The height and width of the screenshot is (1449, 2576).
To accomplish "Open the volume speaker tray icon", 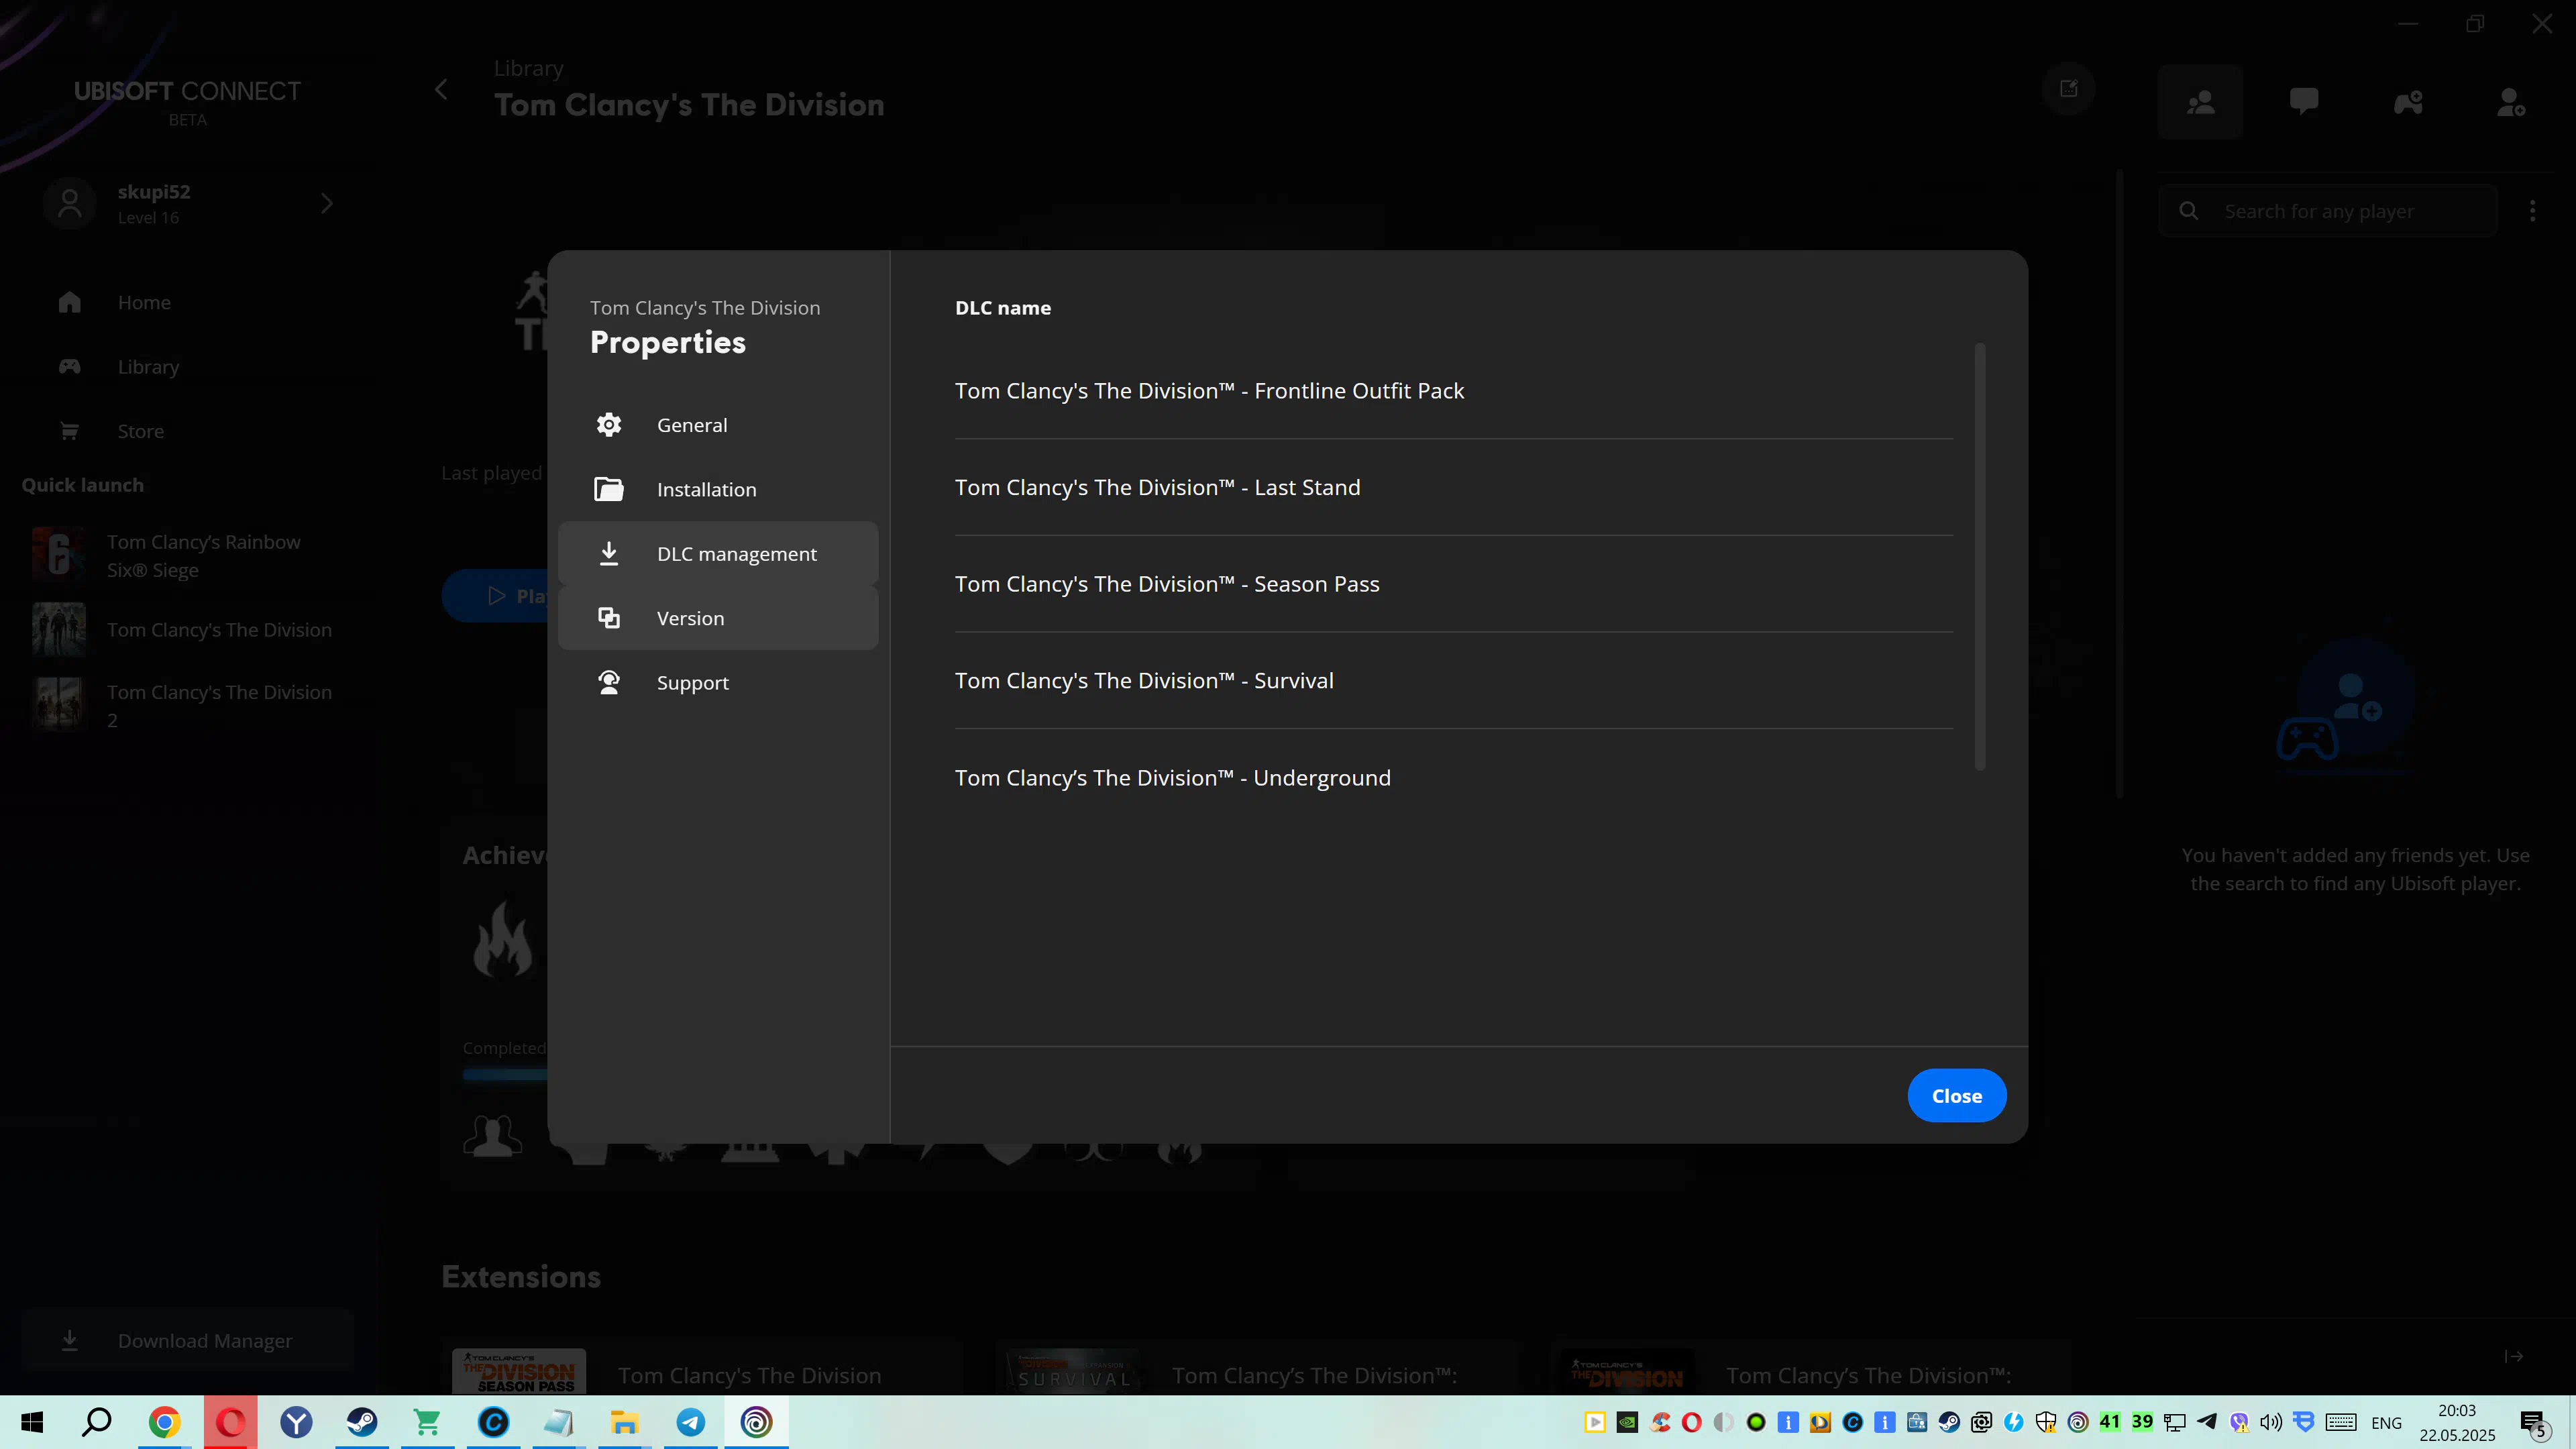I will pos(2271,1422).
